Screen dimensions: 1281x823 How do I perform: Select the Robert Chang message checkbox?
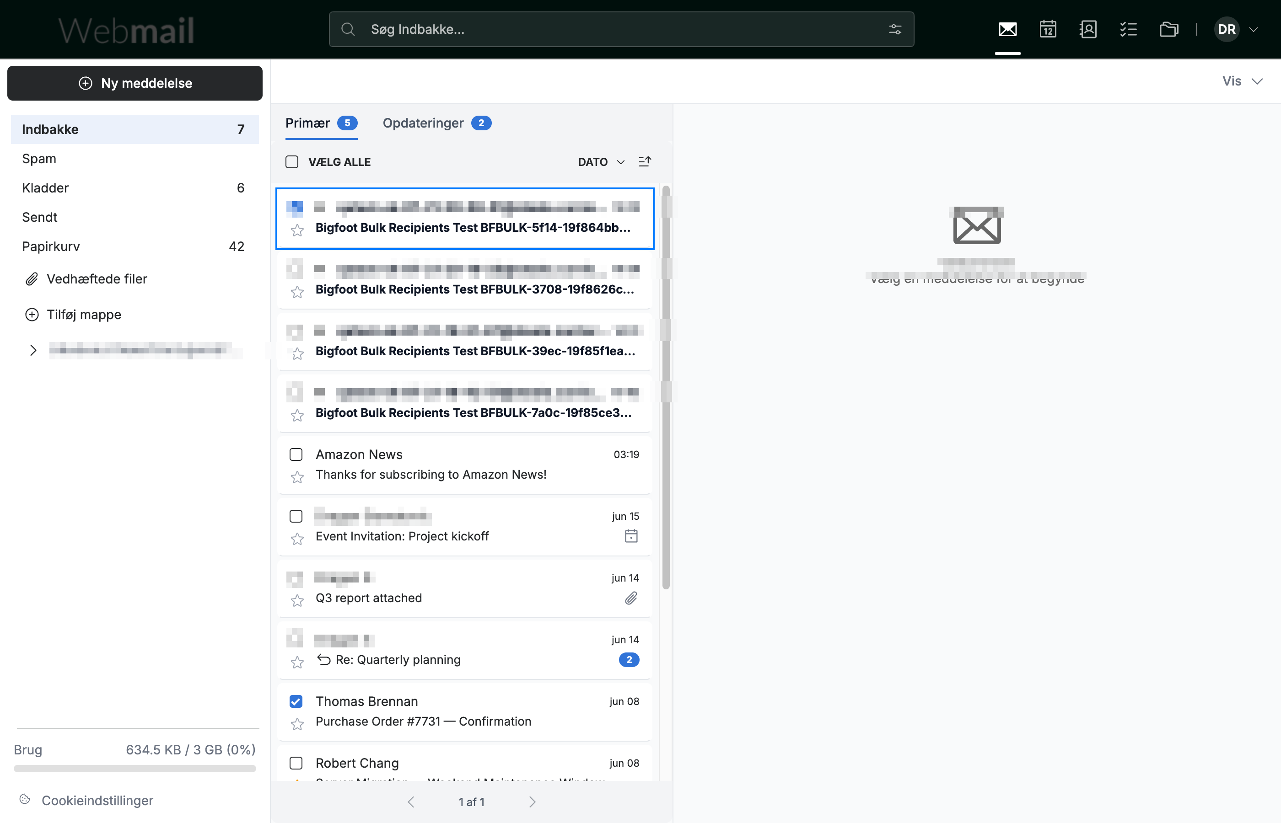(x=296, y=763)
